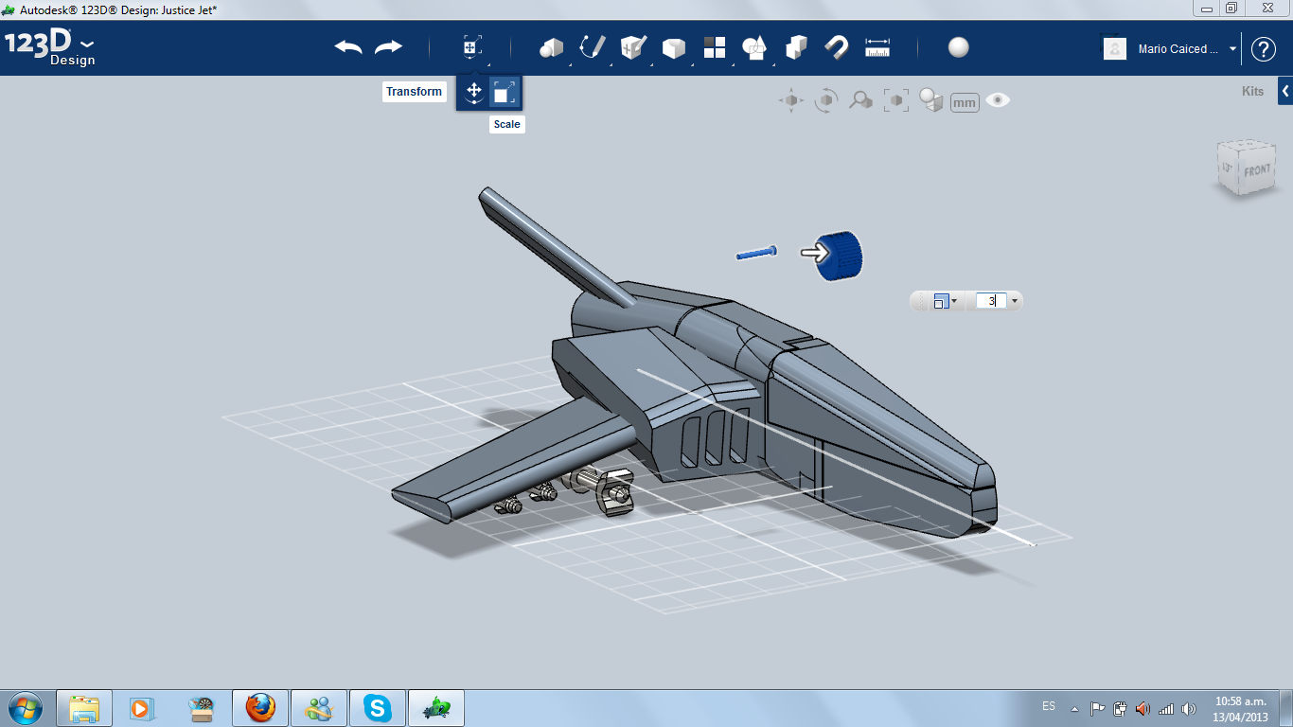Open the Construct tool

(632, 47)
